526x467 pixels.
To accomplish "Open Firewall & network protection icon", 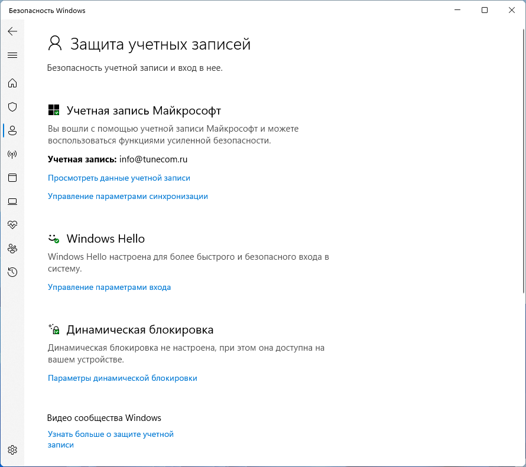I will tap(12, 154).
